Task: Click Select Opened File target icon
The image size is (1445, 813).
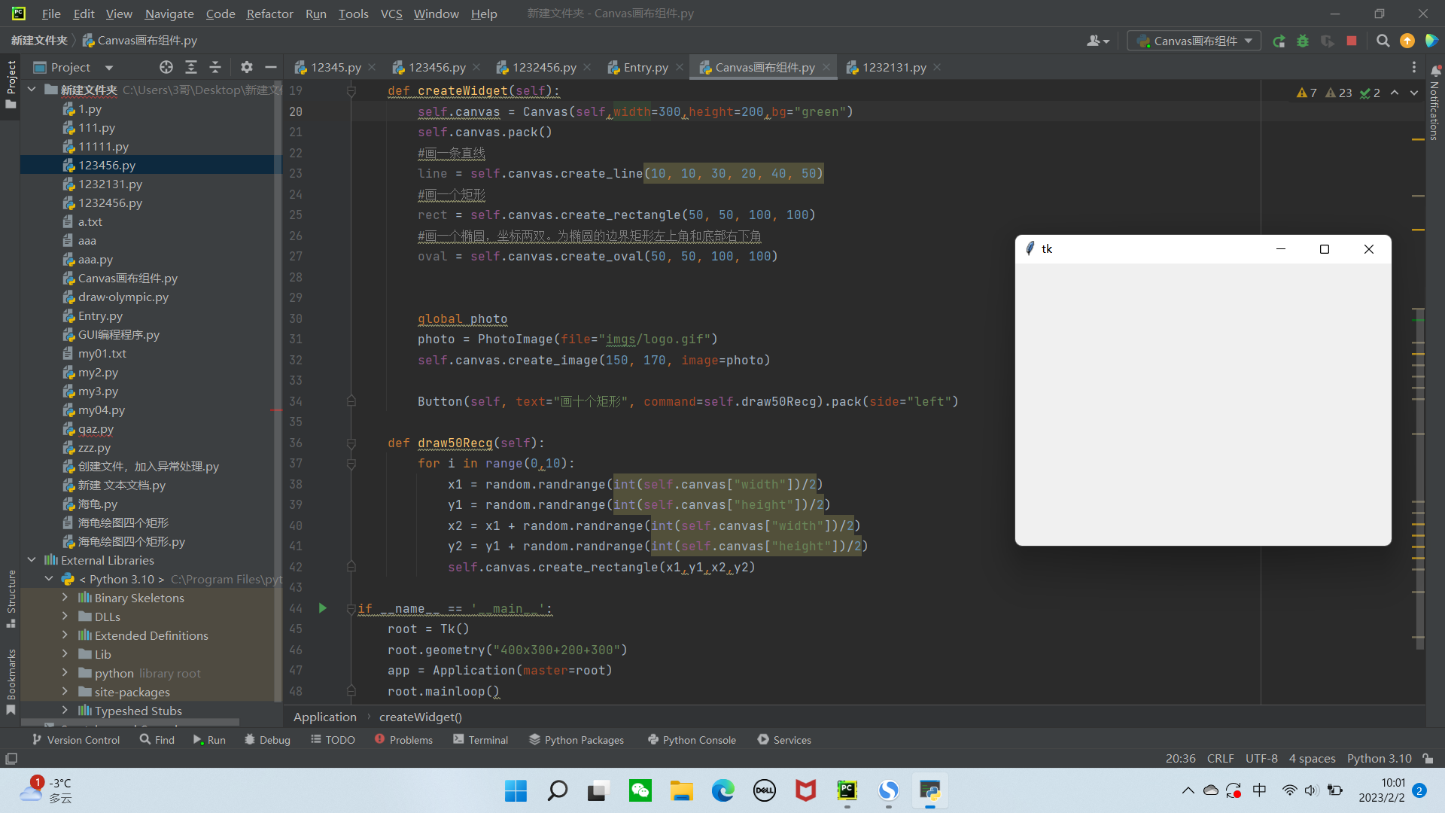Action: pyautogui.click(x=166, y=68)
